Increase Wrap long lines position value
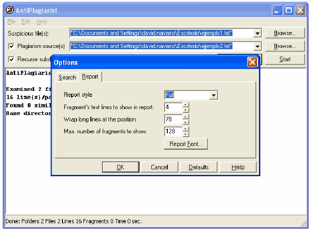Screen dimensions: 310x231 tap(186, 117)
